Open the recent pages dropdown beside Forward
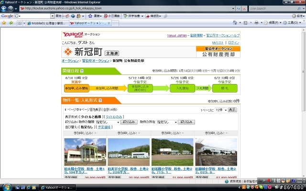 (x=16, y=9)
